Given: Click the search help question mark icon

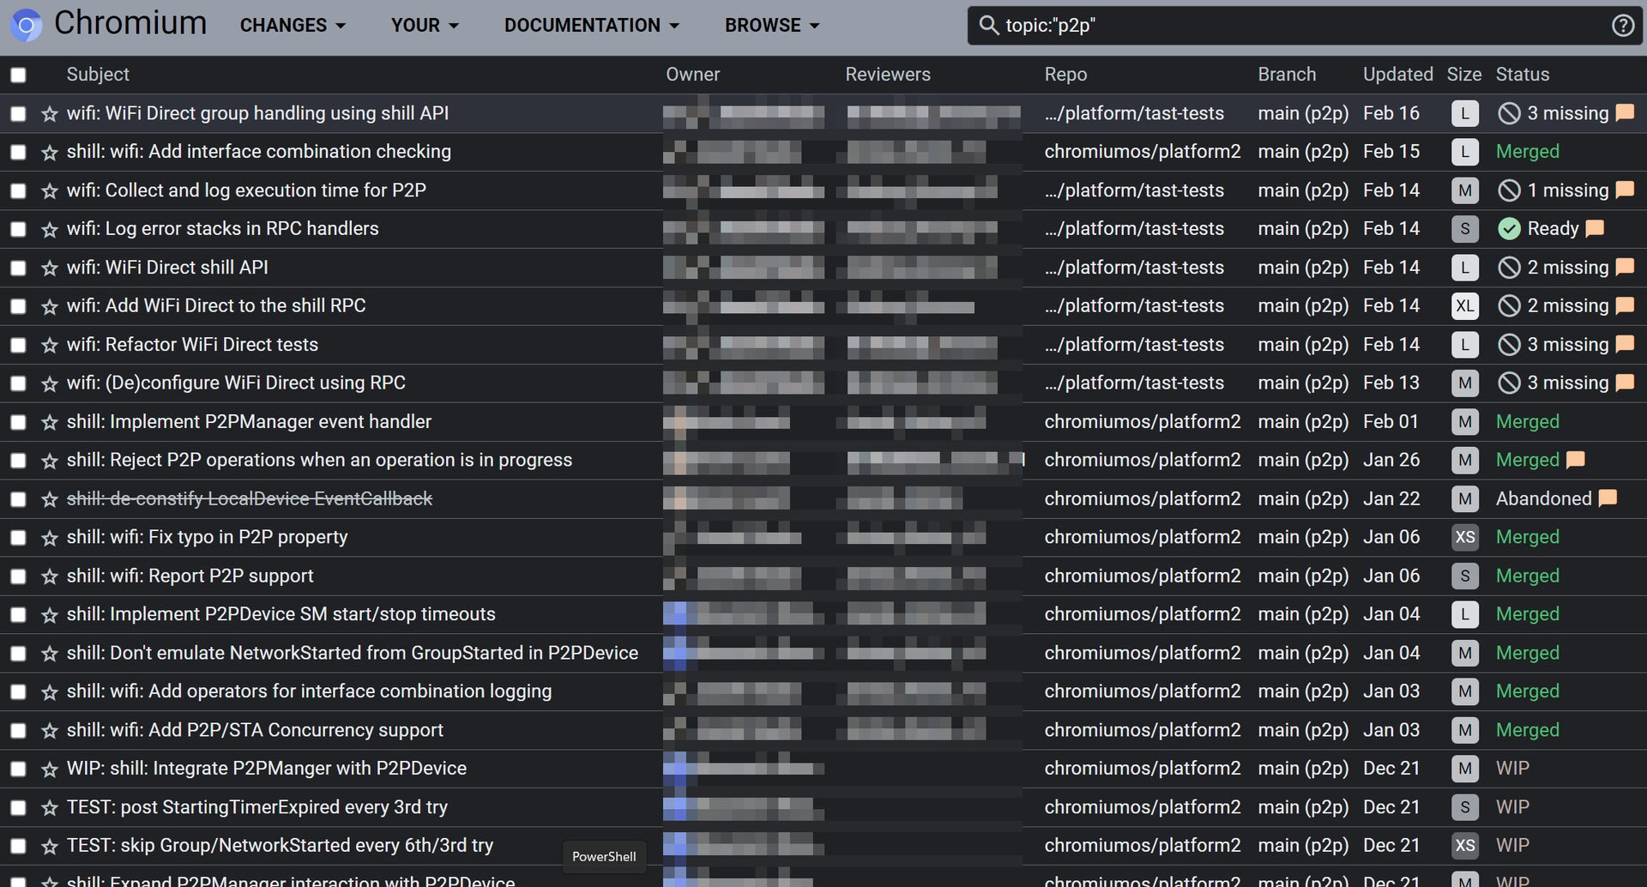Looking at the screenshot, I should [1622, 26].
